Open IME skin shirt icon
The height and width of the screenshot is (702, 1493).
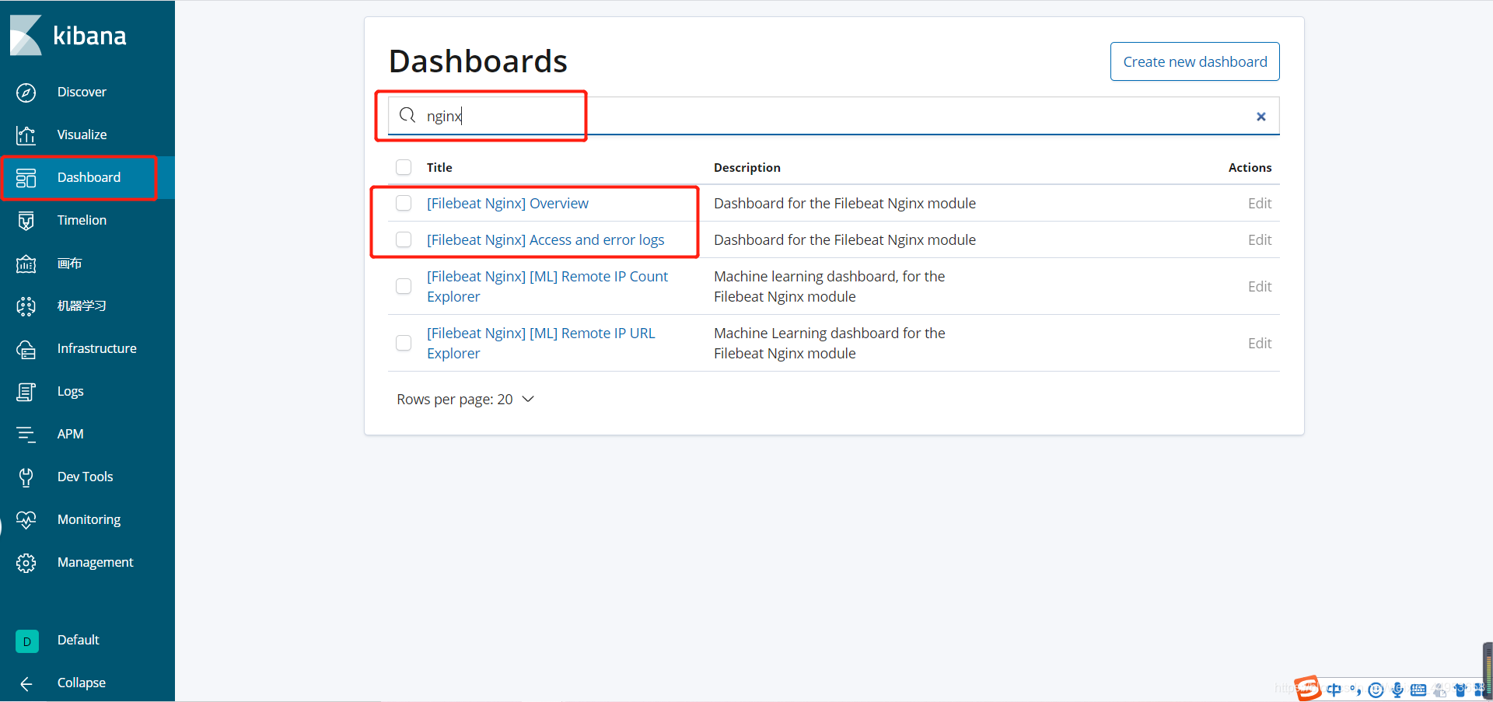1460,690
